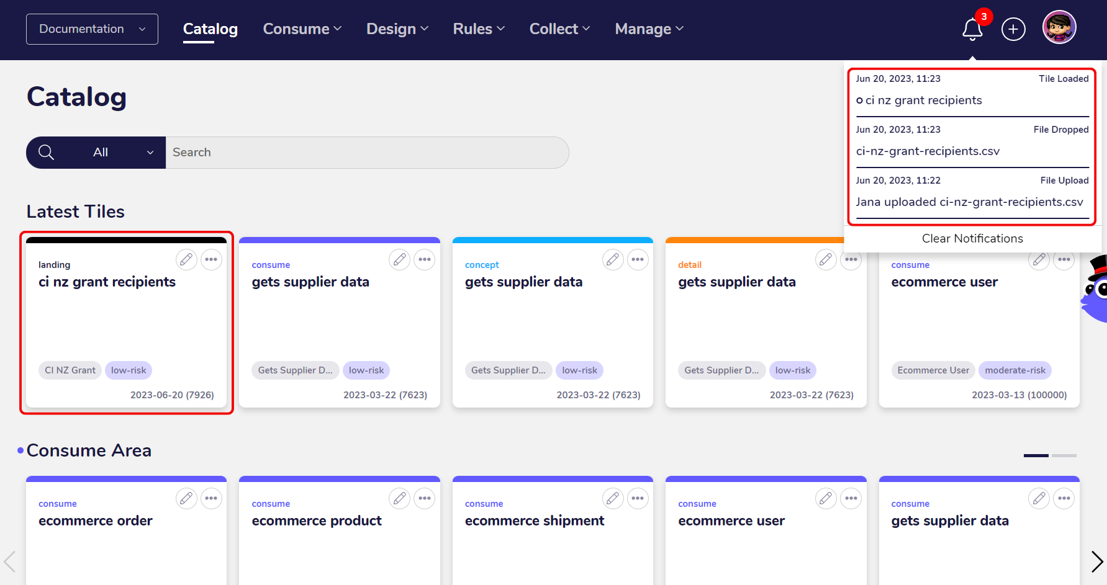The image size is (1107, 585).
Task: Open the ecommerce order tile title
Action: coord(96,520)
